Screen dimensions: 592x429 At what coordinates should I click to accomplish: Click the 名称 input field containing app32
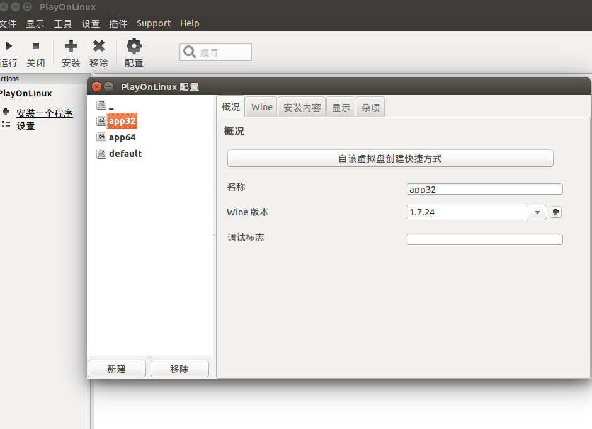click(484, 189)
